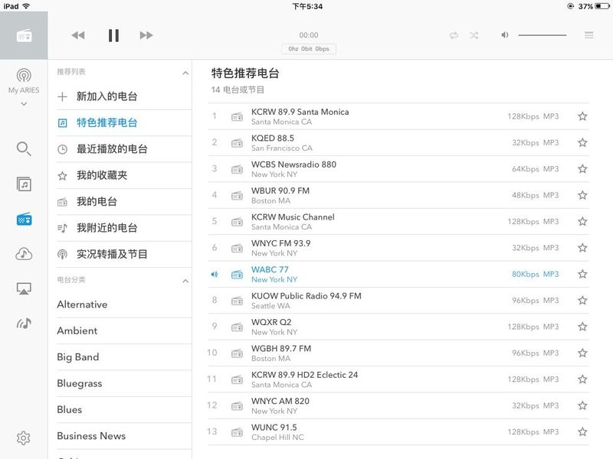Toggle repeat mode icon
Image resolution: width=613 pixels, height=459 pixels.
(454, 35)
